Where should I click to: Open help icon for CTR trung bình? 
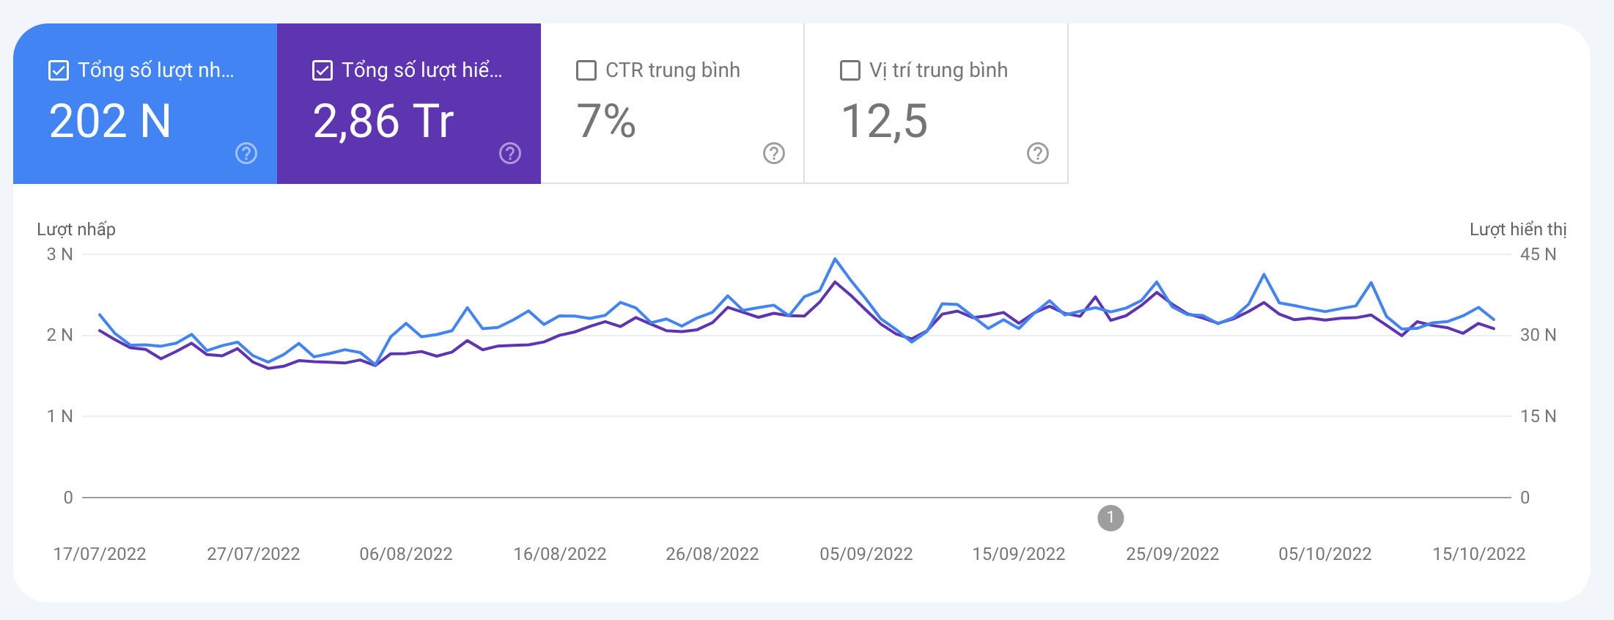click(x=774, y=153)
